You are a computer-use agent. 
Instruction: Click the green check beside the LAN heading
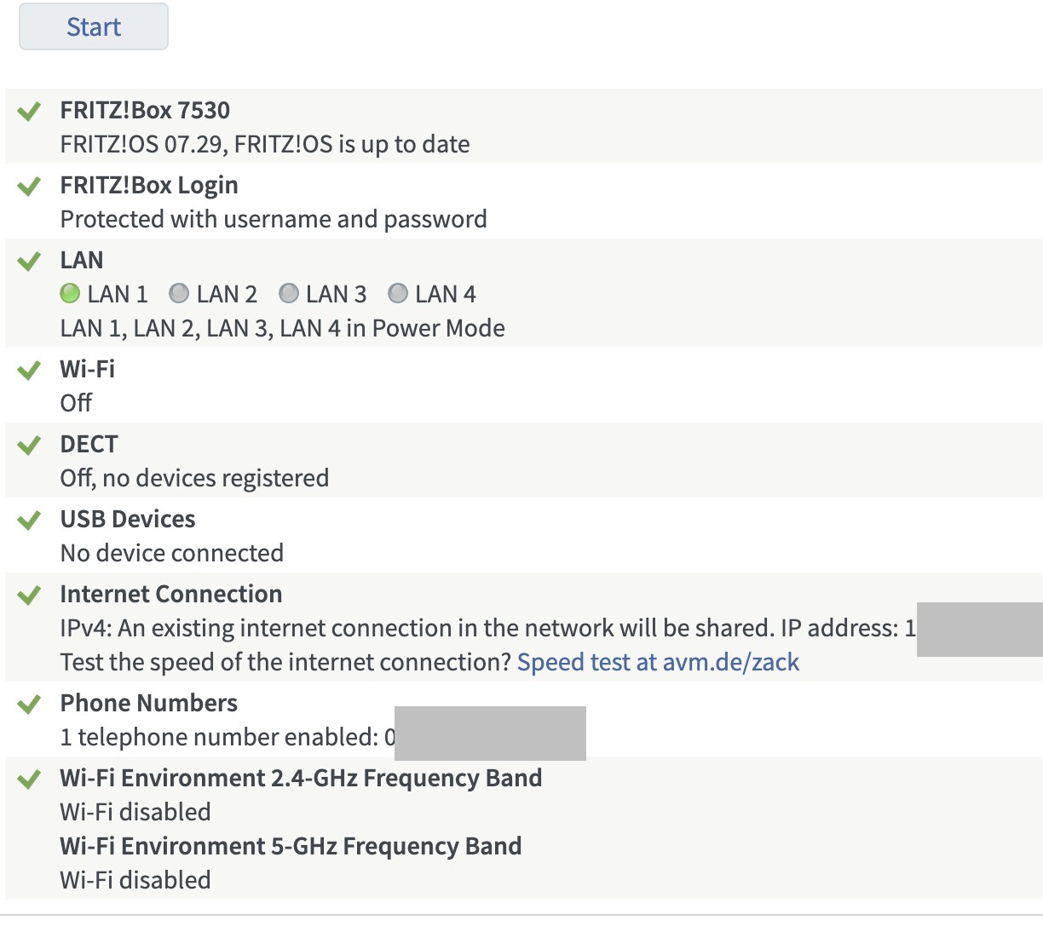click(x=30, y=261)
